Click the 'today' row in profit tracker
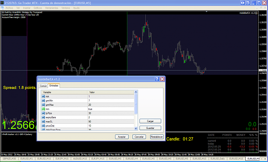The width and height of the screenshot is (268, 162). pyautogui.click(x=232, y=144)
